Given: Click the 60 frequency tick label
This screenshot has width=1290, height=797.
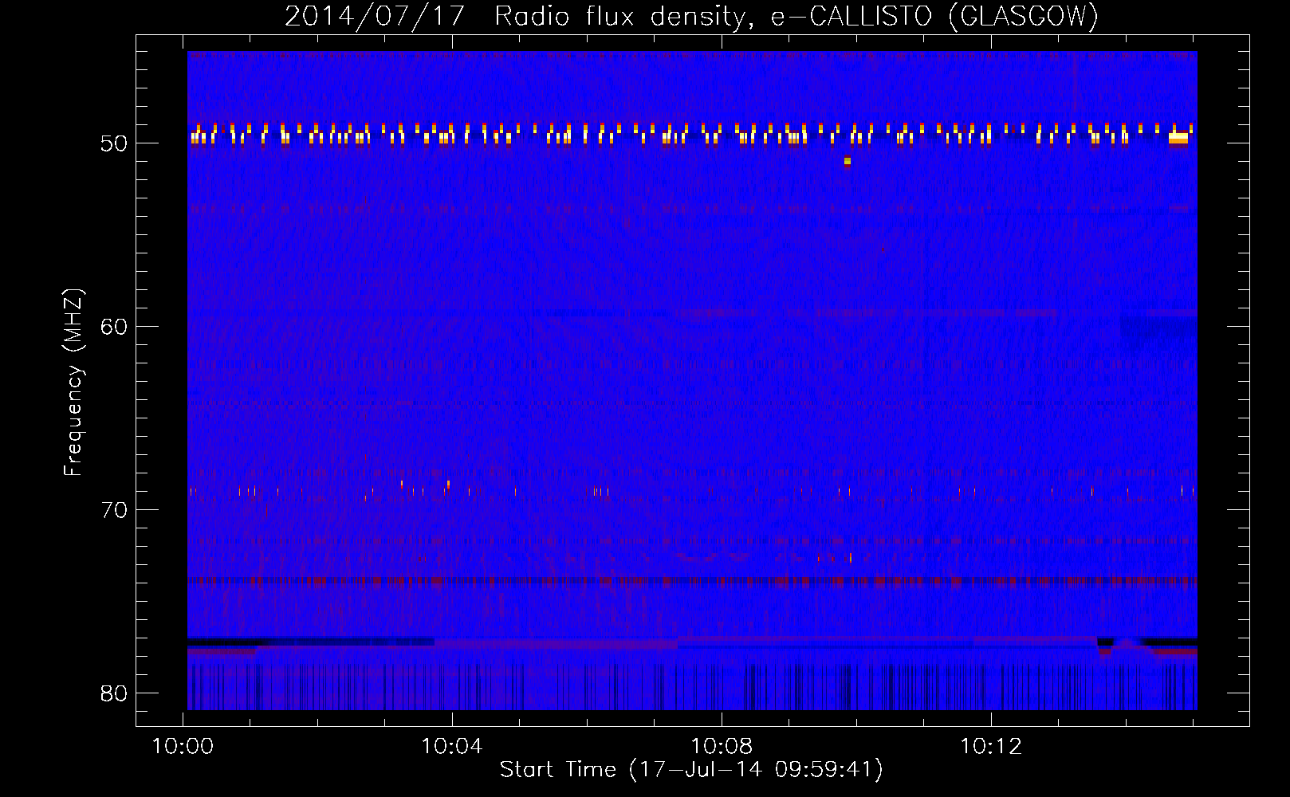Looking at the screenshot, I should coord(114,327).
